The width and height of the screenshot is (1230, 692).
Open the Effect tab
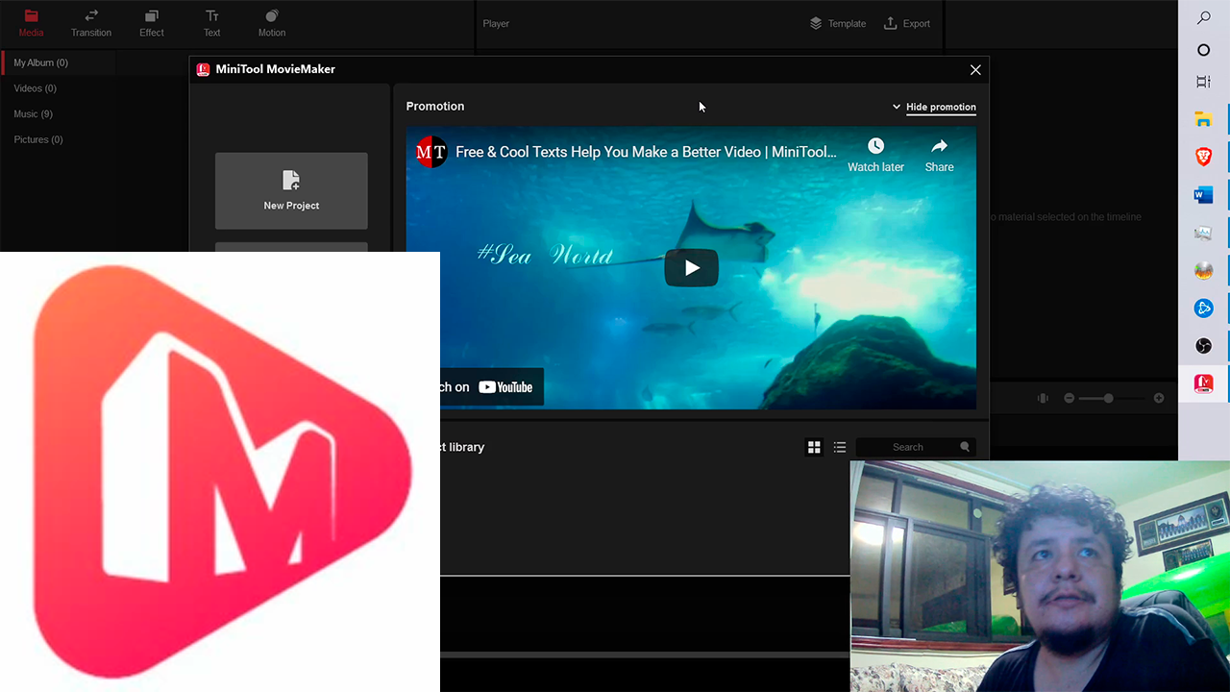click(152, 23)
